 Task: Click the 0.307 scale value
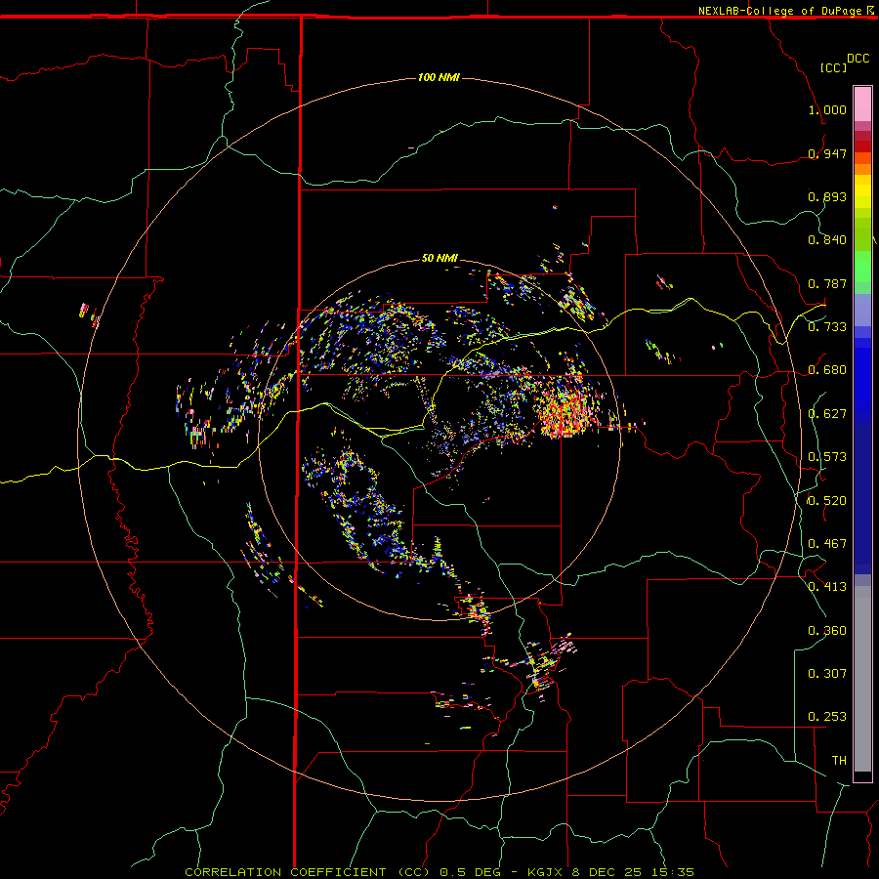tap(827, 673)
